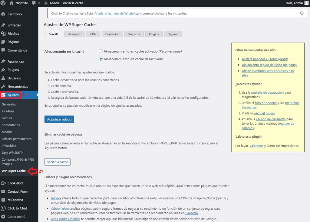Open Easy WP SMTP submenu

(12, 153)
